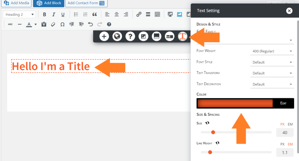Expand the Font Weight 400 (Regular) dropdown

272,51
